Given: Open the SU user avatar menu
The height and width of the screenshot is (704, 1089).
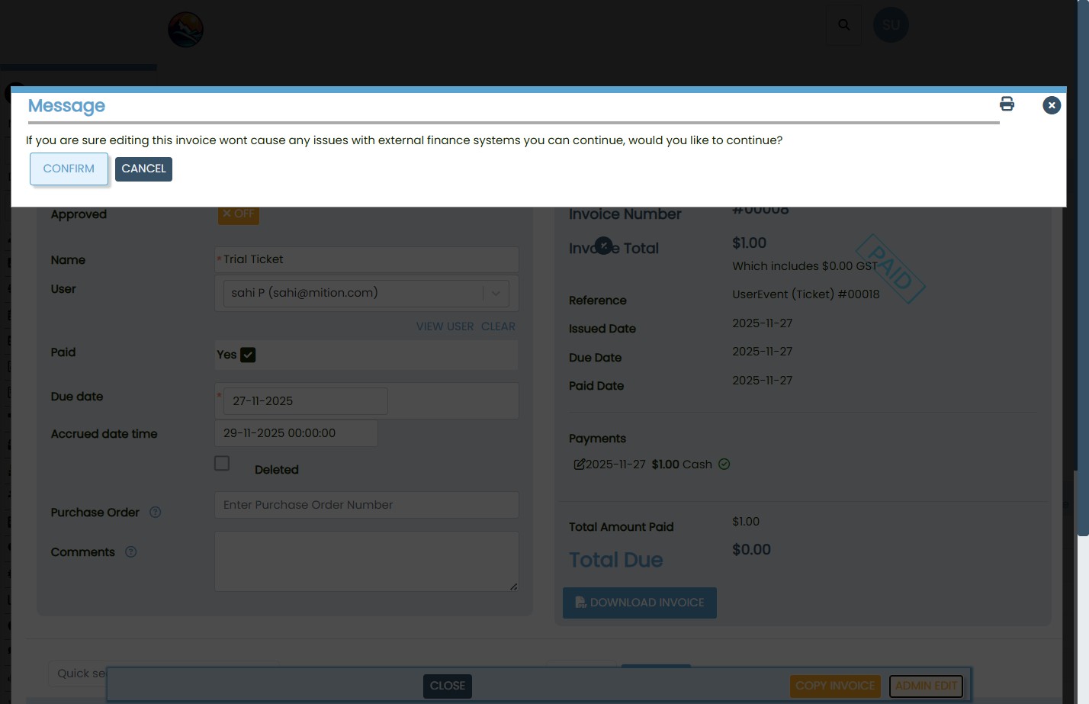Looking at the screenshot, I should click(x=891, y=25).
